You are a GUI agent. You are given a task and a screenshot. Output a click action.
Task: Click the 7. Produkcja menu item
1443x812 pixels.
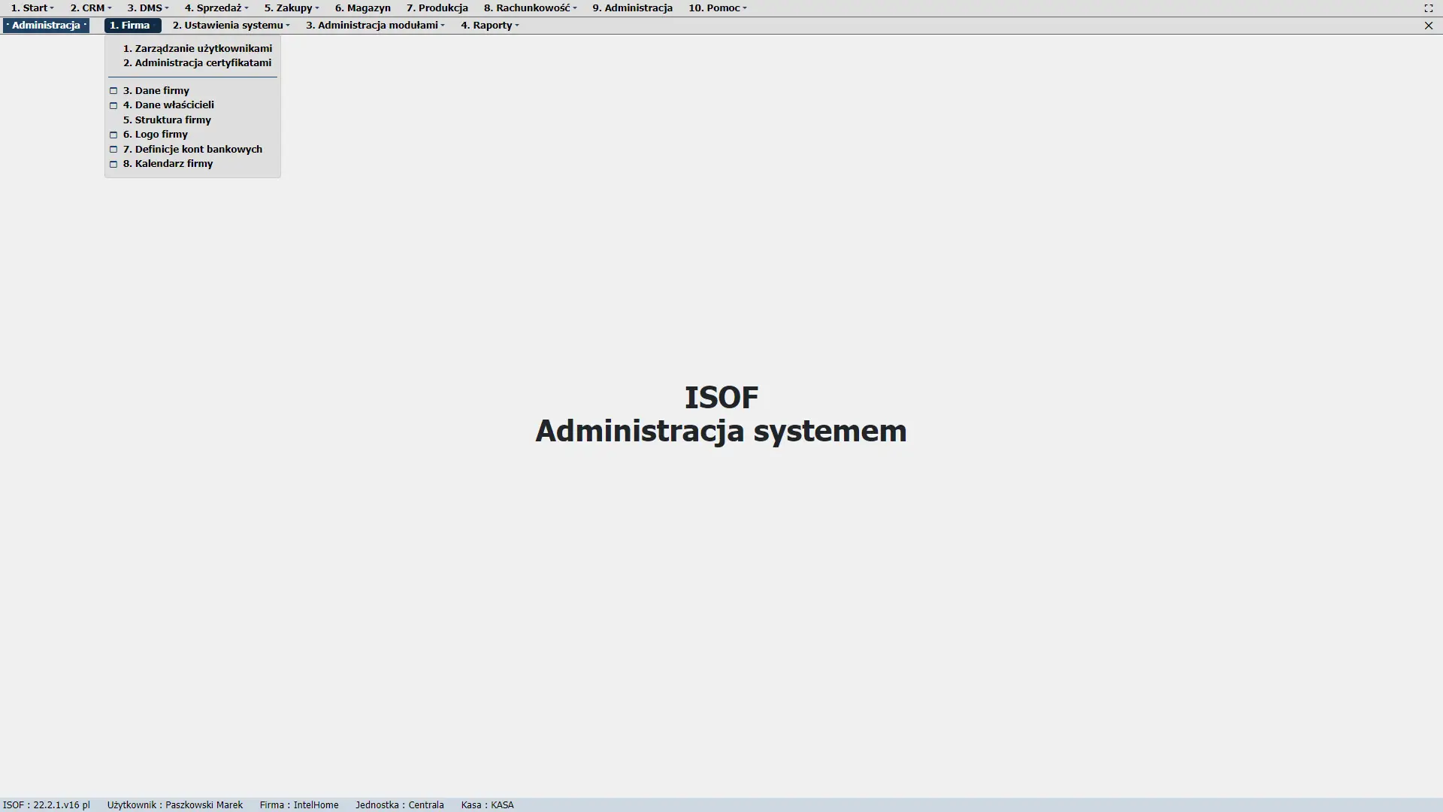coord(437,8)
